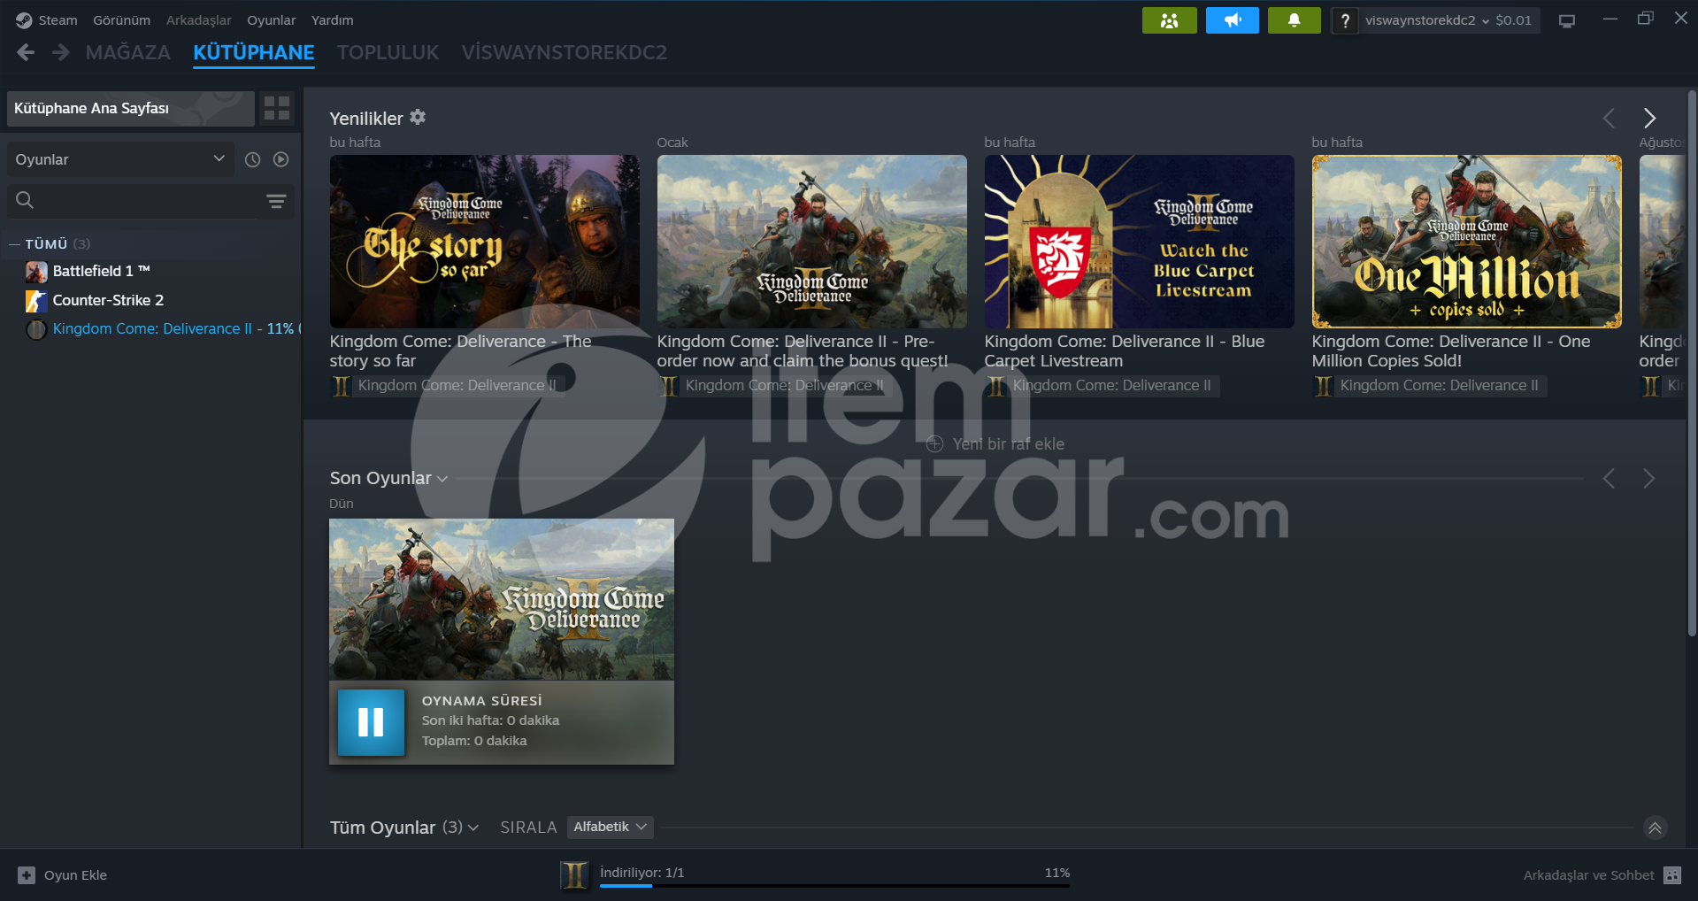This screenshot has width=1698, height=901.
Task: Open the friends icon button
Action: 1169,20
